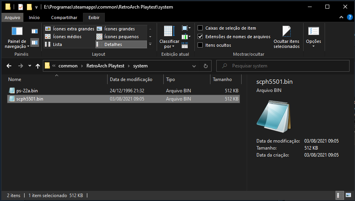Open recent locations dropdown arrow
Screen dimensions: 355x201
[x=30, y=66]
